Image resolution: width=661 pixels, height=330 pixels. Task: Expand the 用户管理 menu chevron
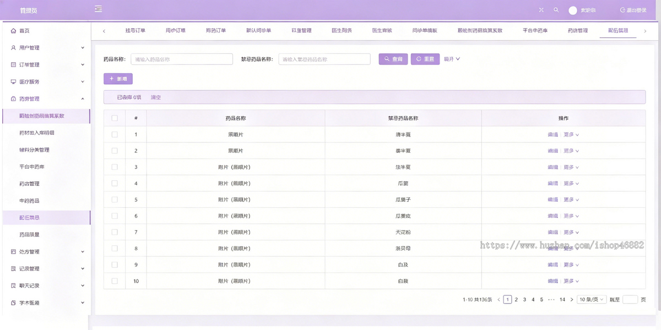[83, 48]
